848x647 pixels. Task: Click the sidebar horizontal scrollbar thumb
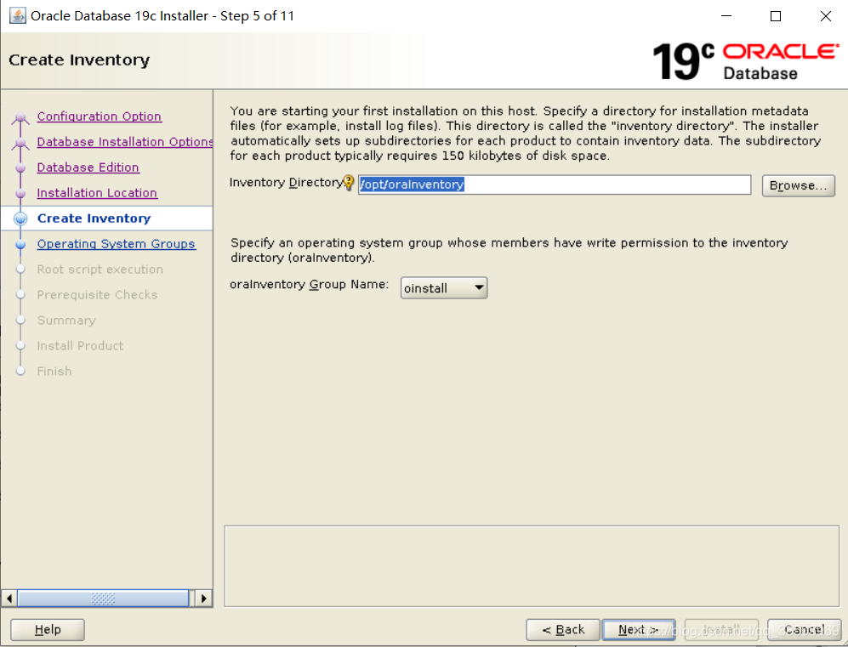tap(103, 599)
